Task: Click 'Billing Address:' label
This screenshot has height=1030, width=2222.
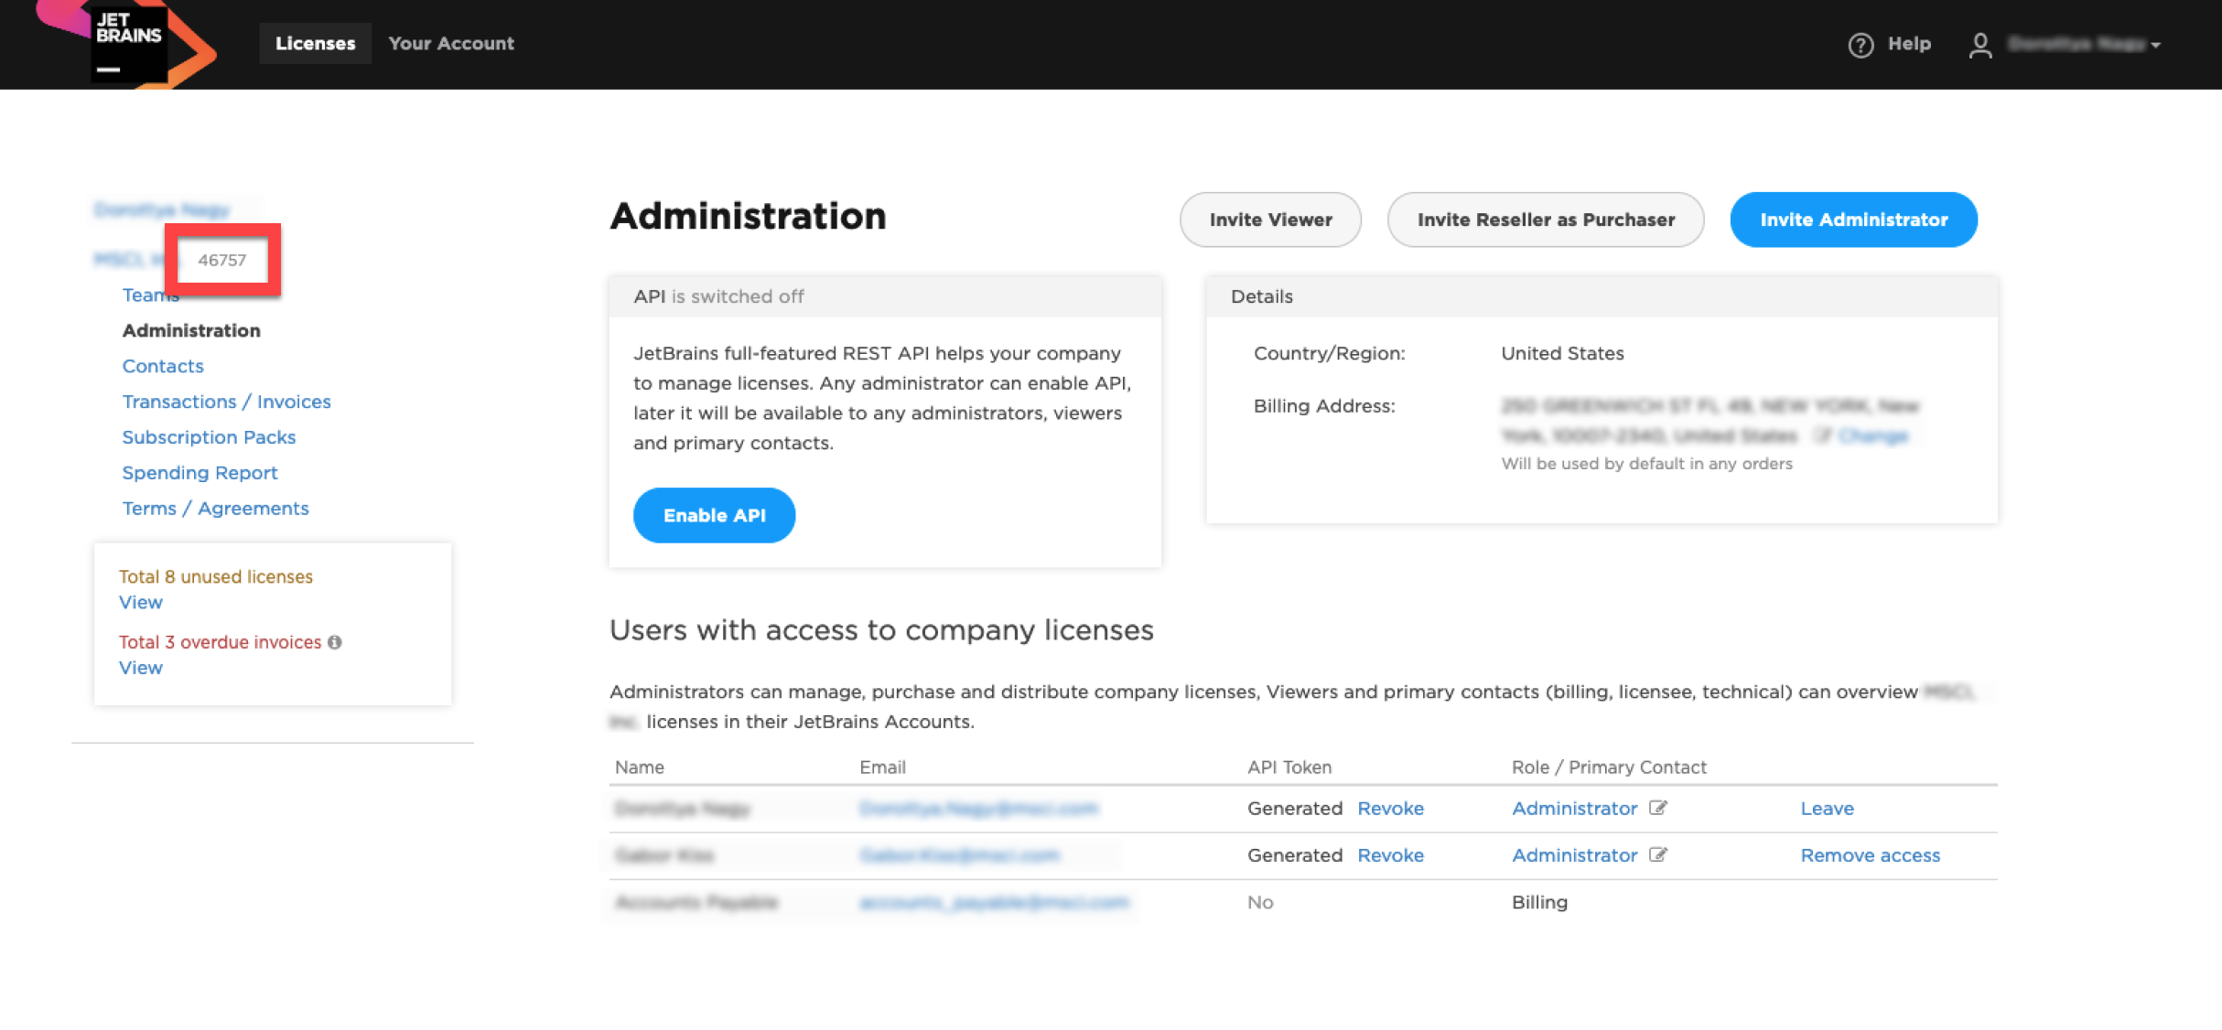Action: click(x=1324, y=406)
